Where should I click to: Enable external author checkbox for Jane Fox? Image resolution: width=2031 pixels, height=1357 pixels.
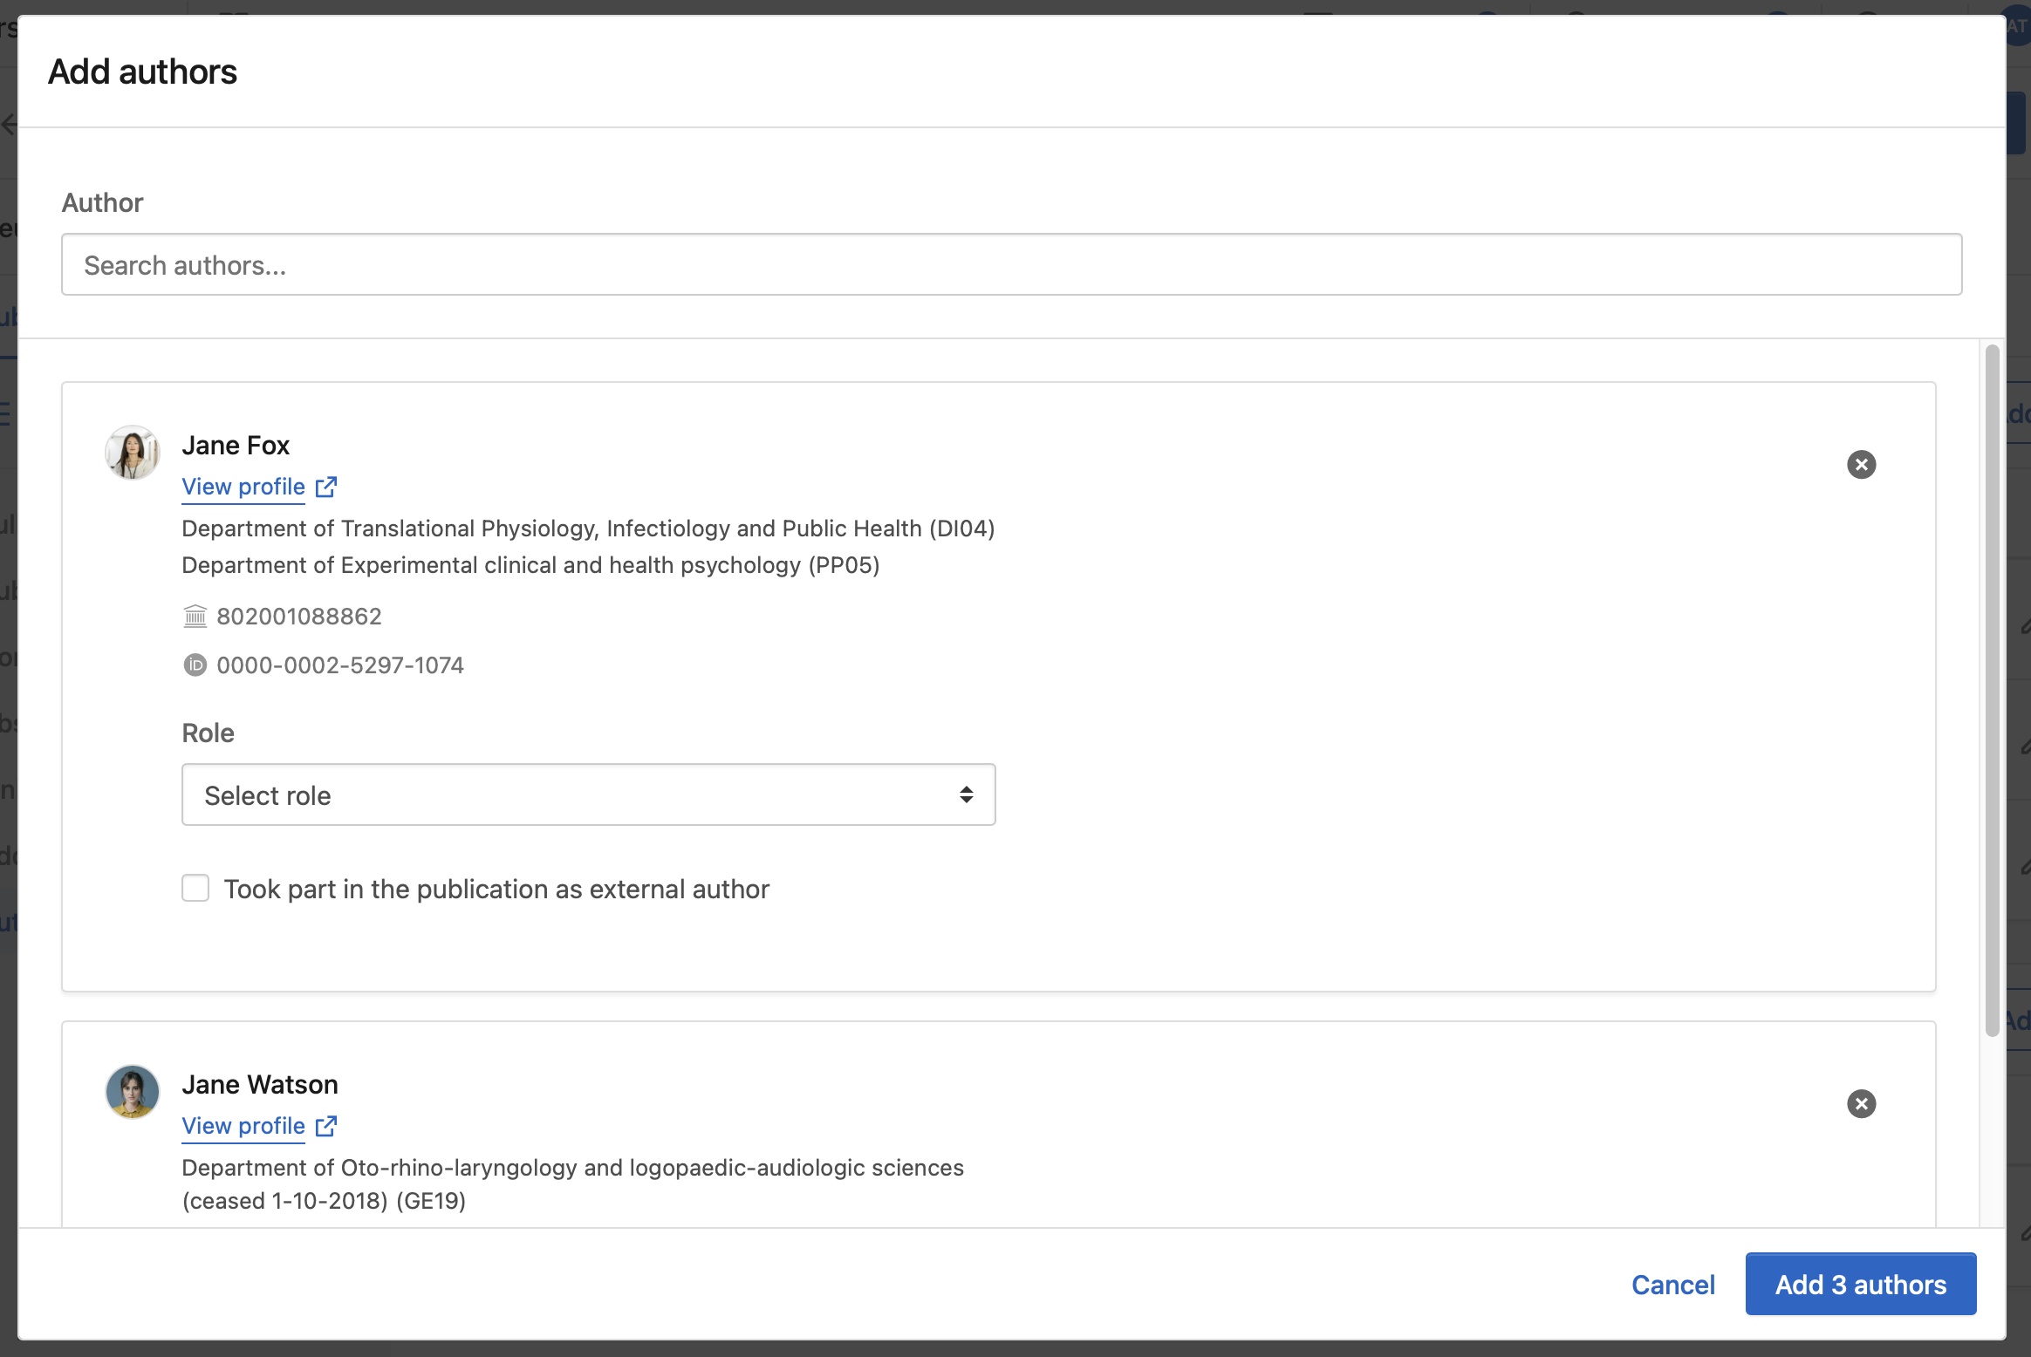tap(195, 889)
